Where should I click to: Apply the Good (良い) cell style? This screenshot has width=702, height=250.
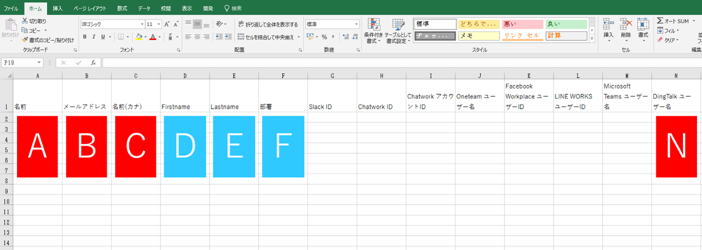[566, 24]
